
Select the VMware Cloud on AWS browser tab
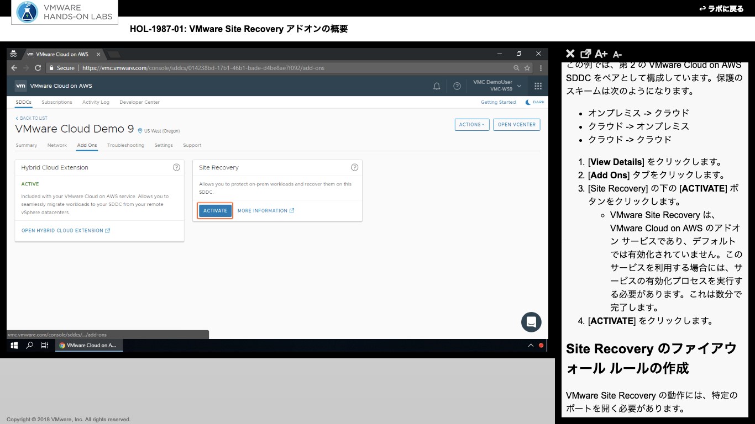pos(62,54)
